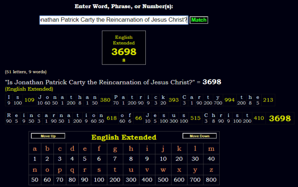Click the phrase entry text field
The height and width of the screenshot is (187, 298).
pyautogui.click(x=114, y=20)
